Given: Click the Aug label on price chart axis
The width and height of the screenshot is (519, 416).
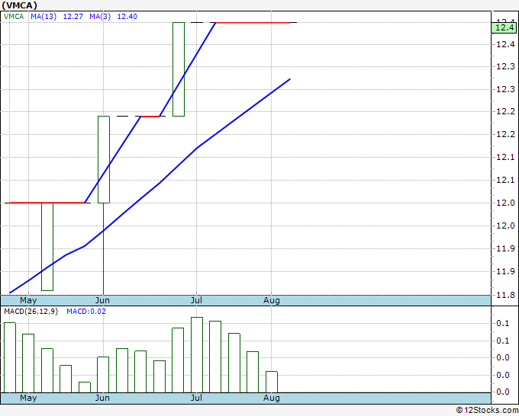Looking at the screenshot, I should tap(272, 300).
